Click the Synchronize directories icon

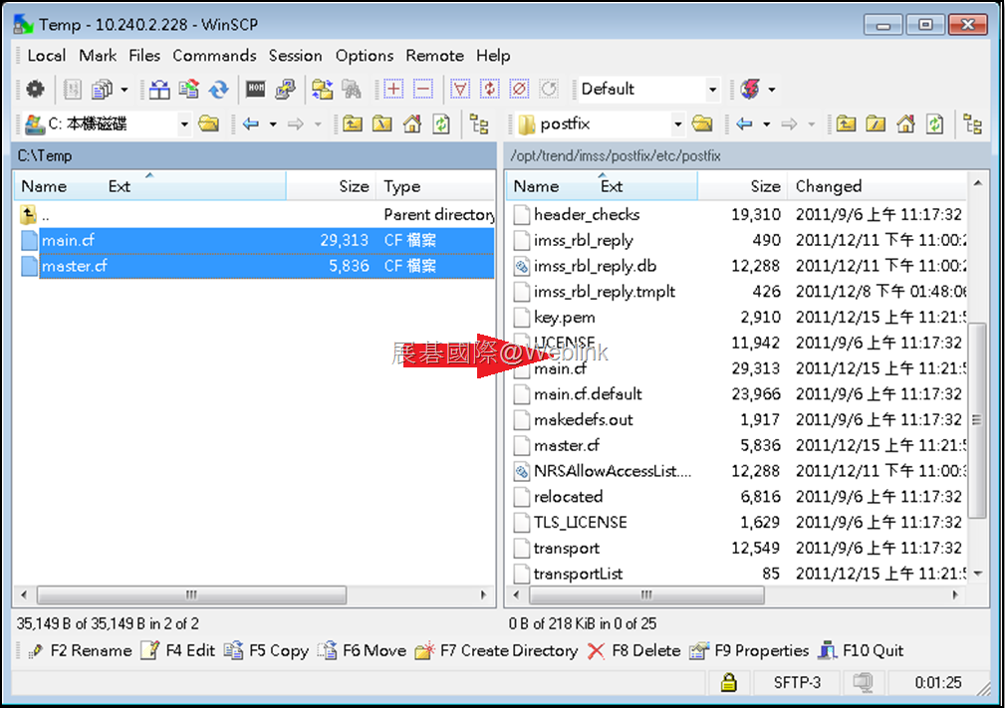pos(218,89)
